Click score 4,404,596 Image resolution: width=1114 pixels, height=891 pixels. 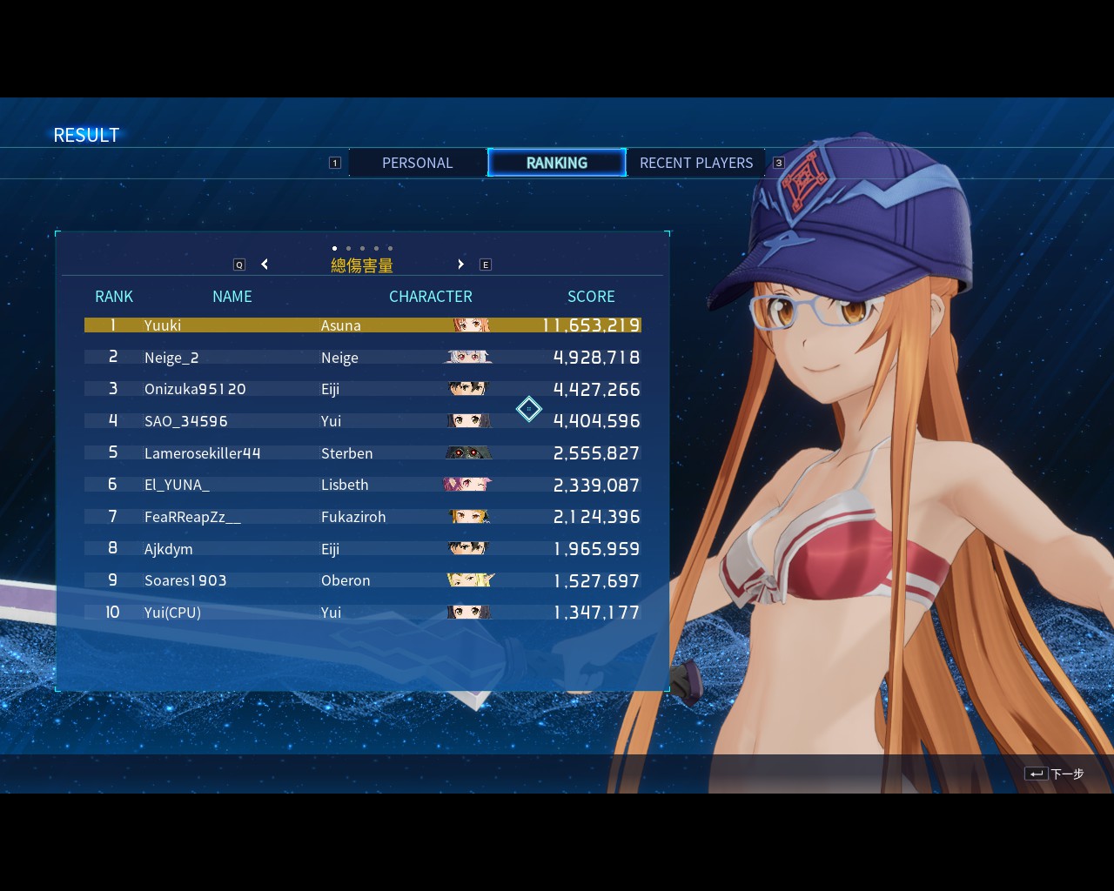pyautogui.click(x=597, y=421)
